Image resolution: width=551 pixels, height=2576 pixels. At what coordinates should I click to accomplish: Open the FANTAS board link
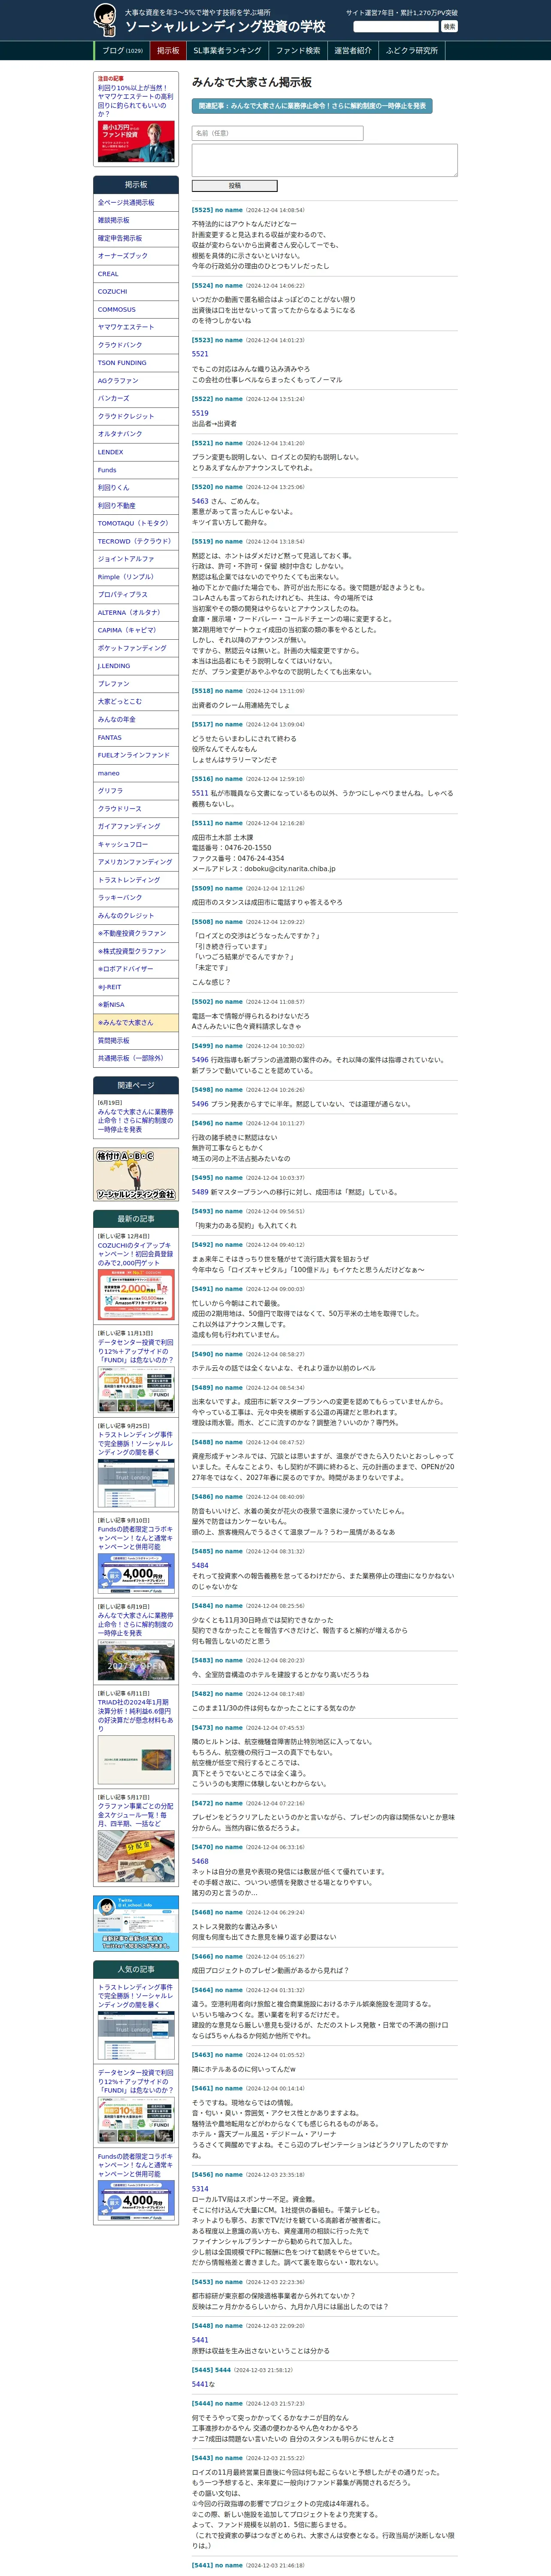(136, 737)
